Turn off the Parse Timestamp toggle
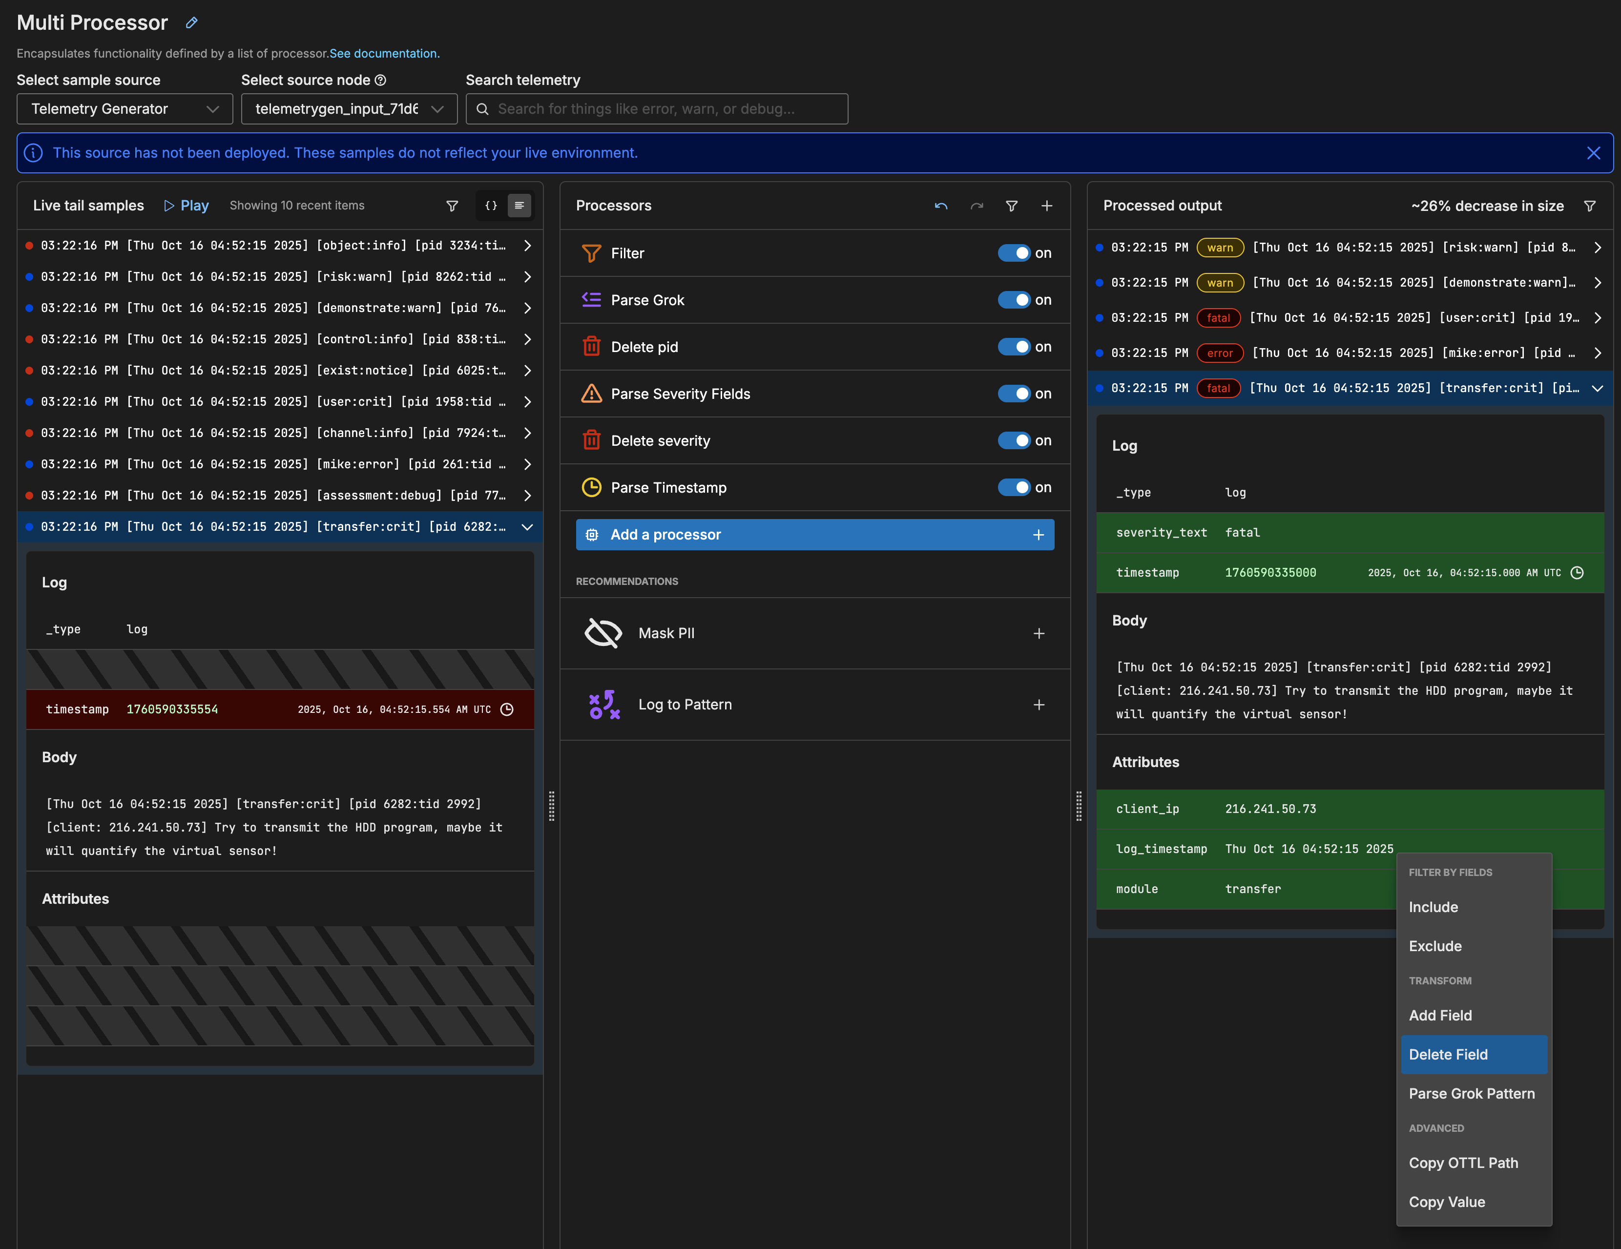This screenshot has height=1249, width=1621. click(1014, 488)
